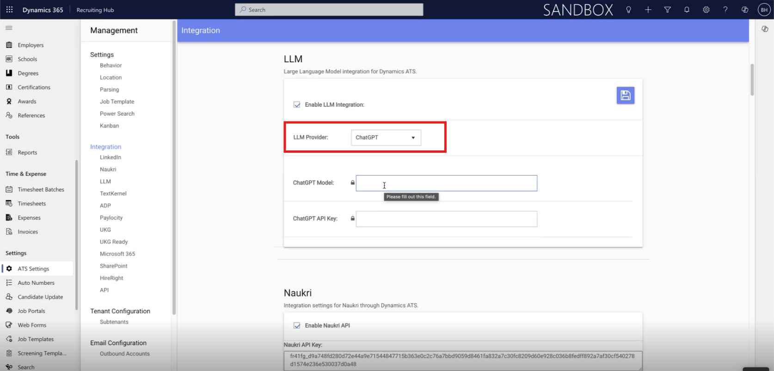Viewport: 774px width, 371px height.
Task: Open the settings gear in top bar
Action: point(706,10)
